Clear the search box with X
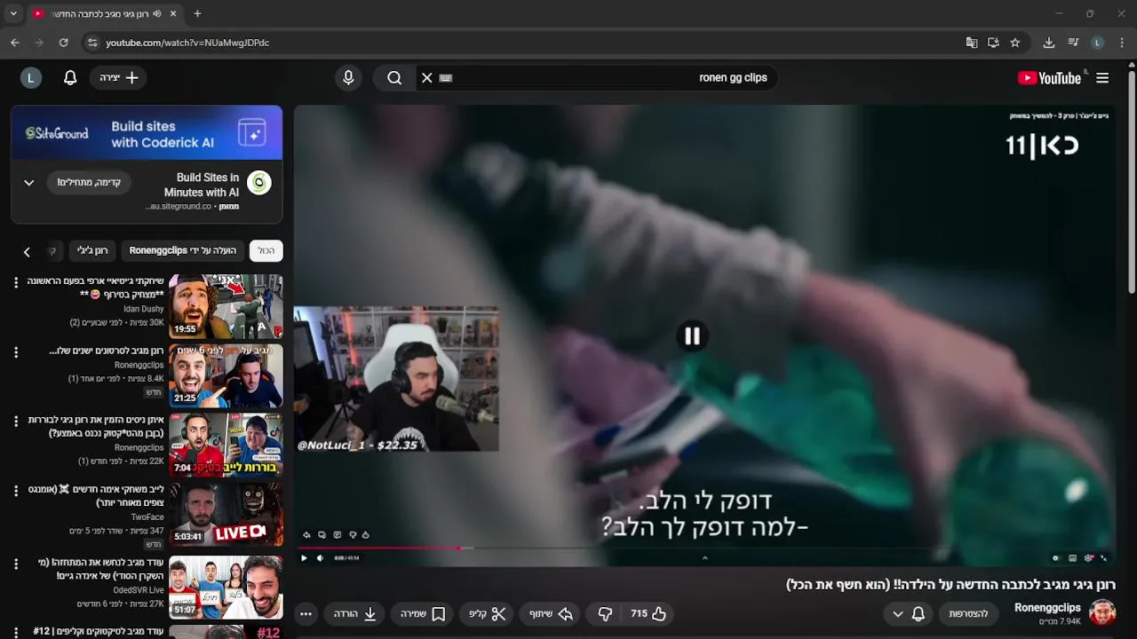 (x=426, y=78)
